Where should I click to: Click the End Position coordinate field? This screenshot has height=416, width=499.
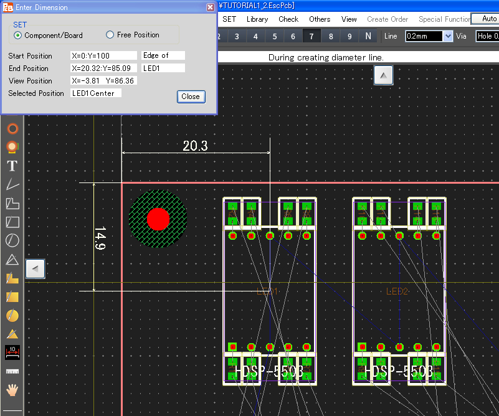(103, 68)
